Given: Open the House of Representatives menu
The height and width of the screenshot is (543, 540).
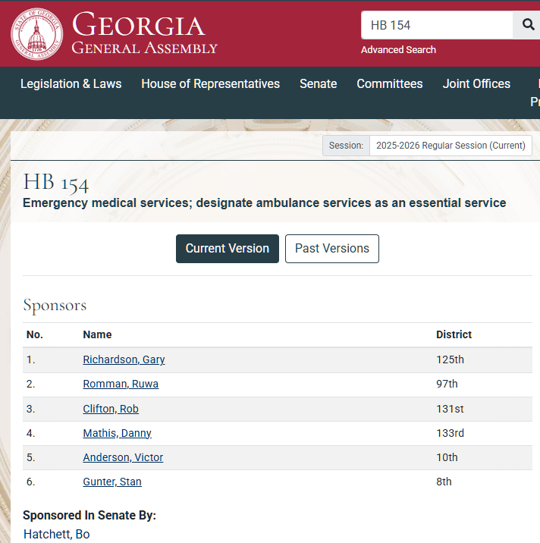Looking at the screenshot, I should (211, 84).
